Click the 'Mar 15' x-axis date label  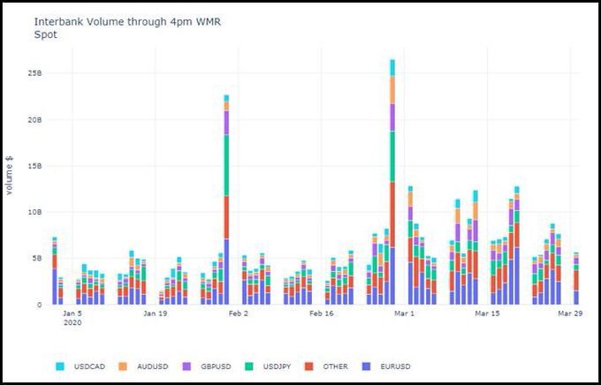[x=487, y=313]
